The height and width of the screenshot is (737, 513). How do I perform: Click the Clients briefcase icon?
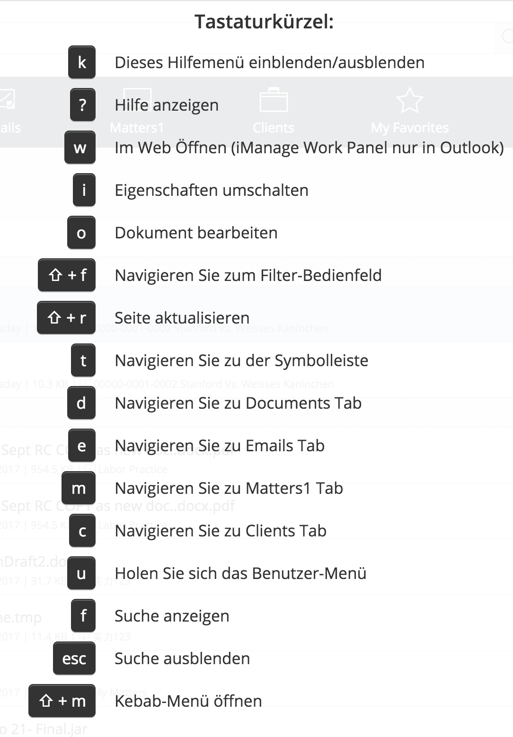coord(274,100)
